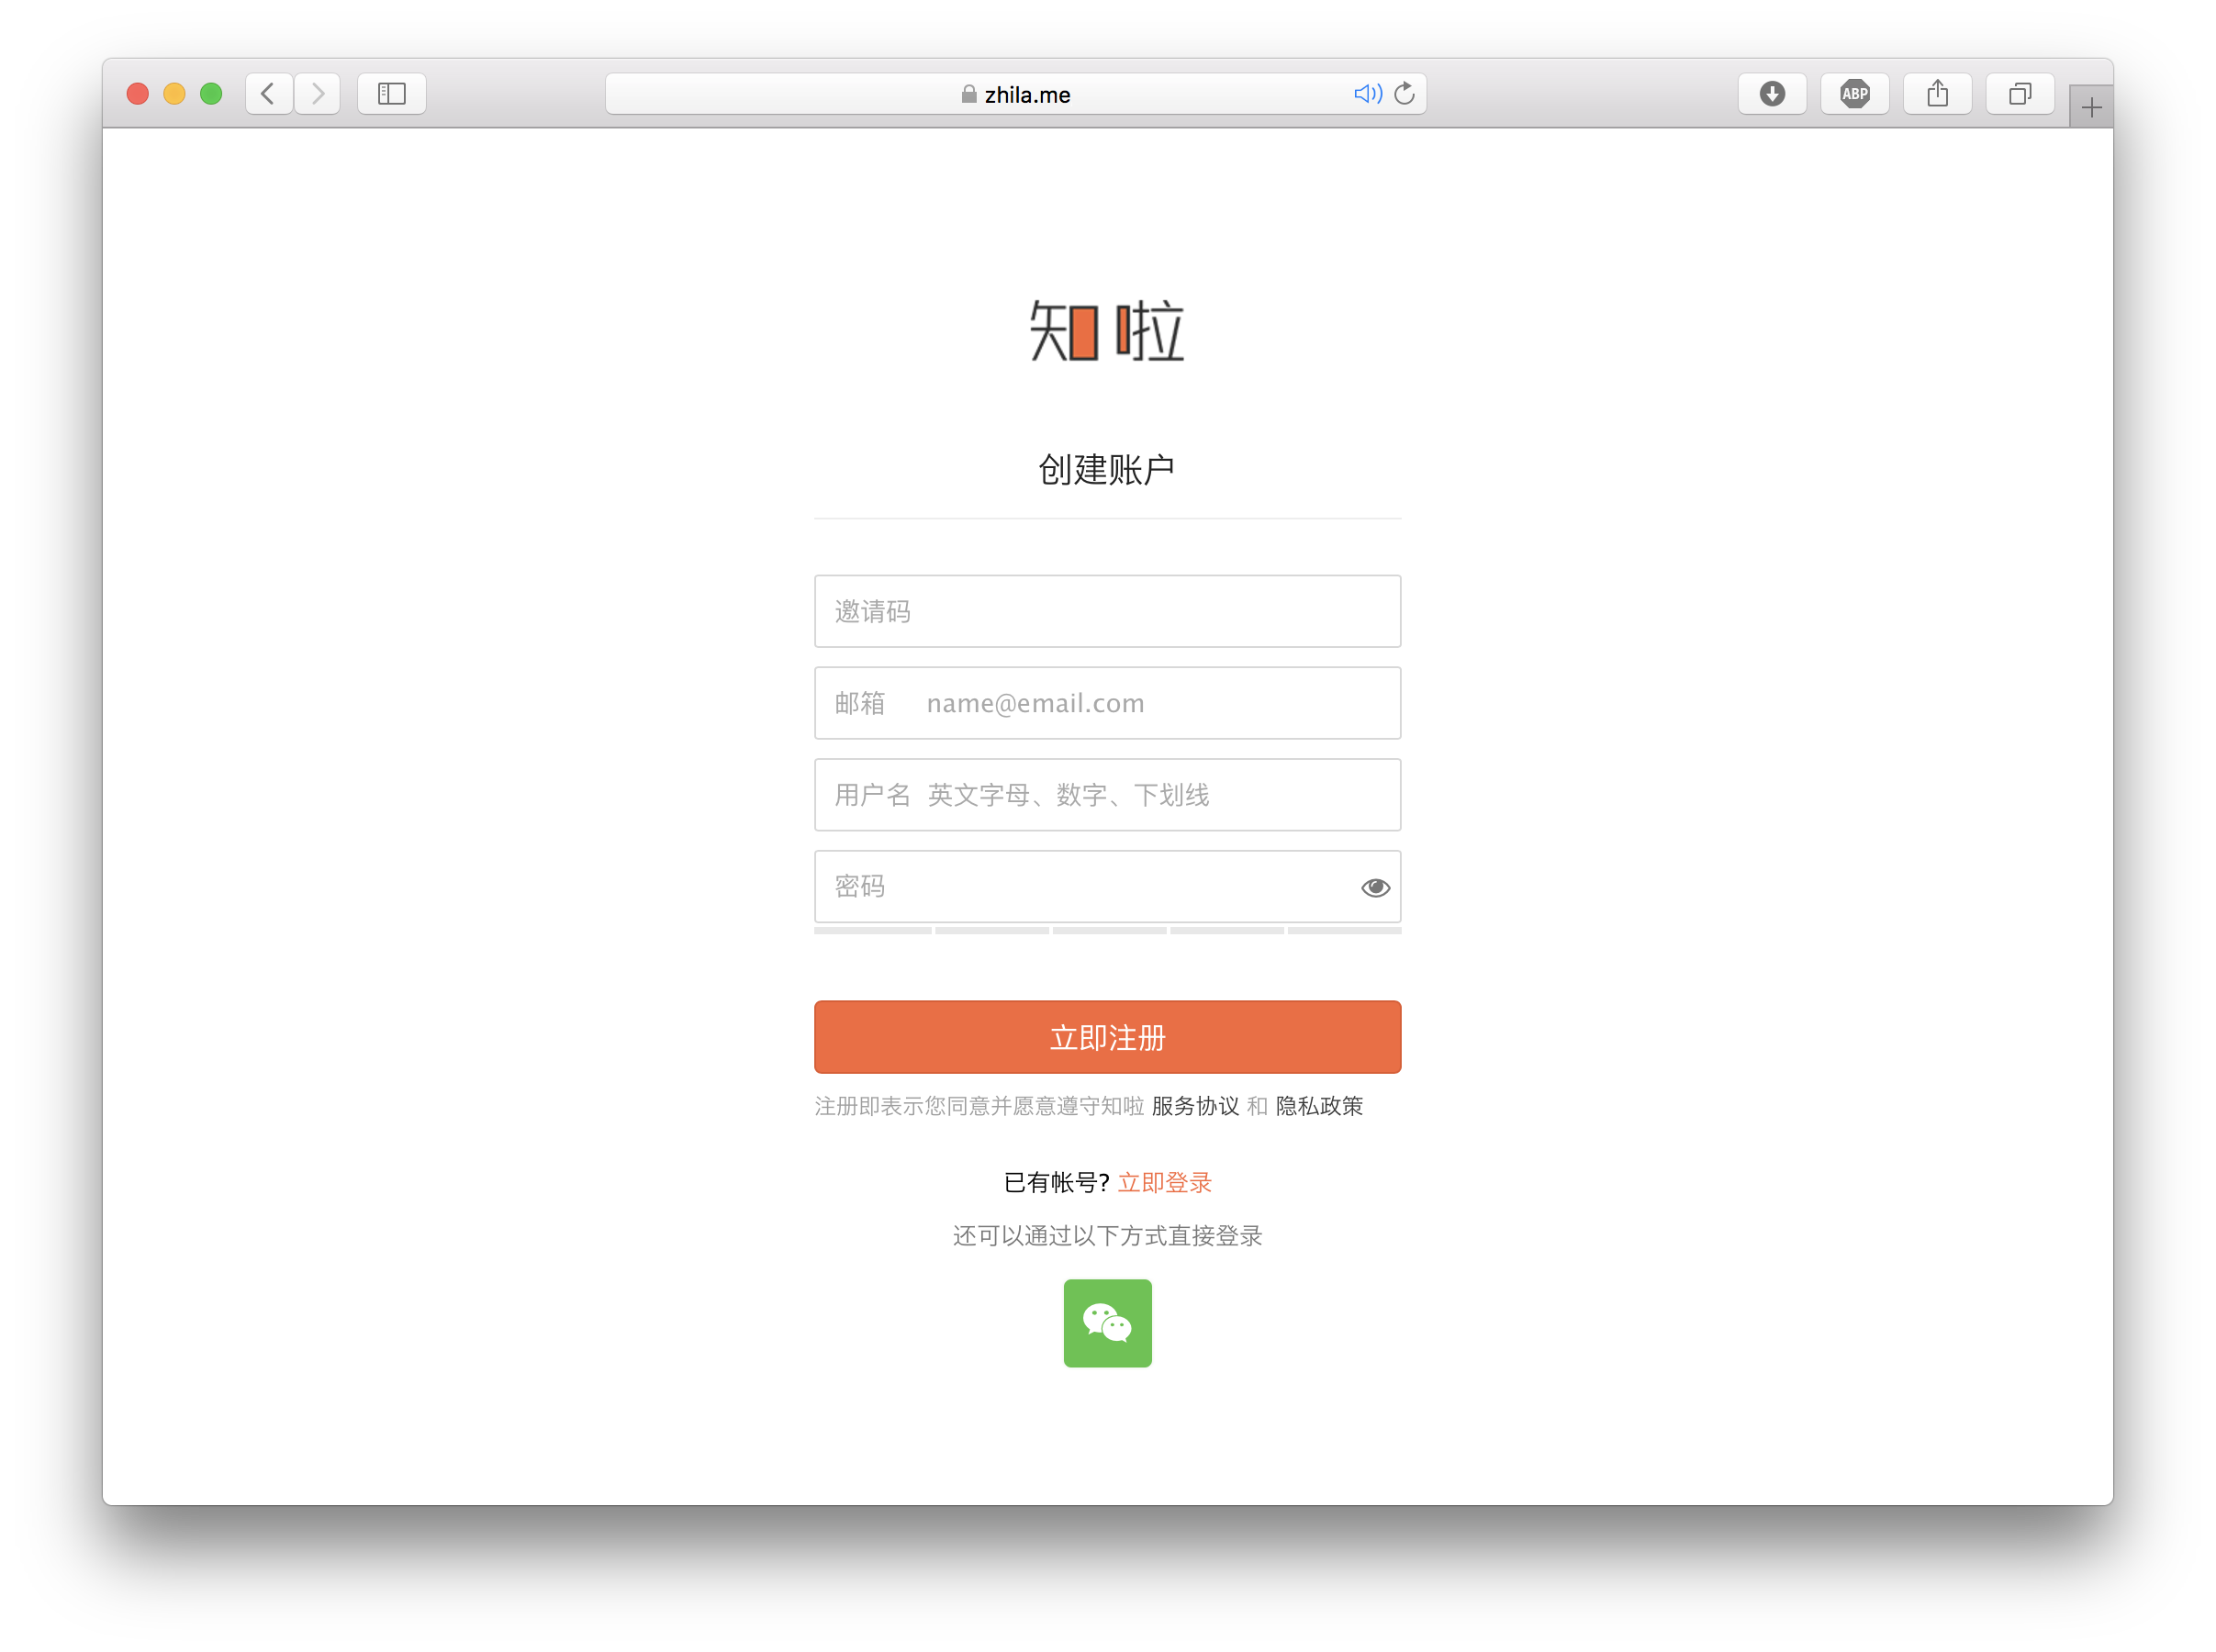
Task: Open a new tab with plus button
Action: [x=2091, y=107]
